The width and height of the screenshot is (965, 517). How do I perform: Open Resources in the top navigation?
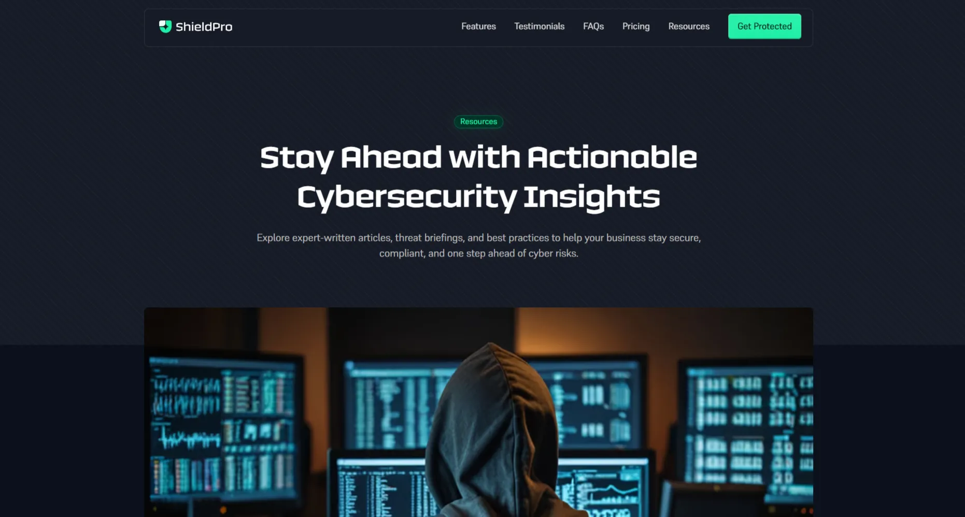(x=689, y=26)
